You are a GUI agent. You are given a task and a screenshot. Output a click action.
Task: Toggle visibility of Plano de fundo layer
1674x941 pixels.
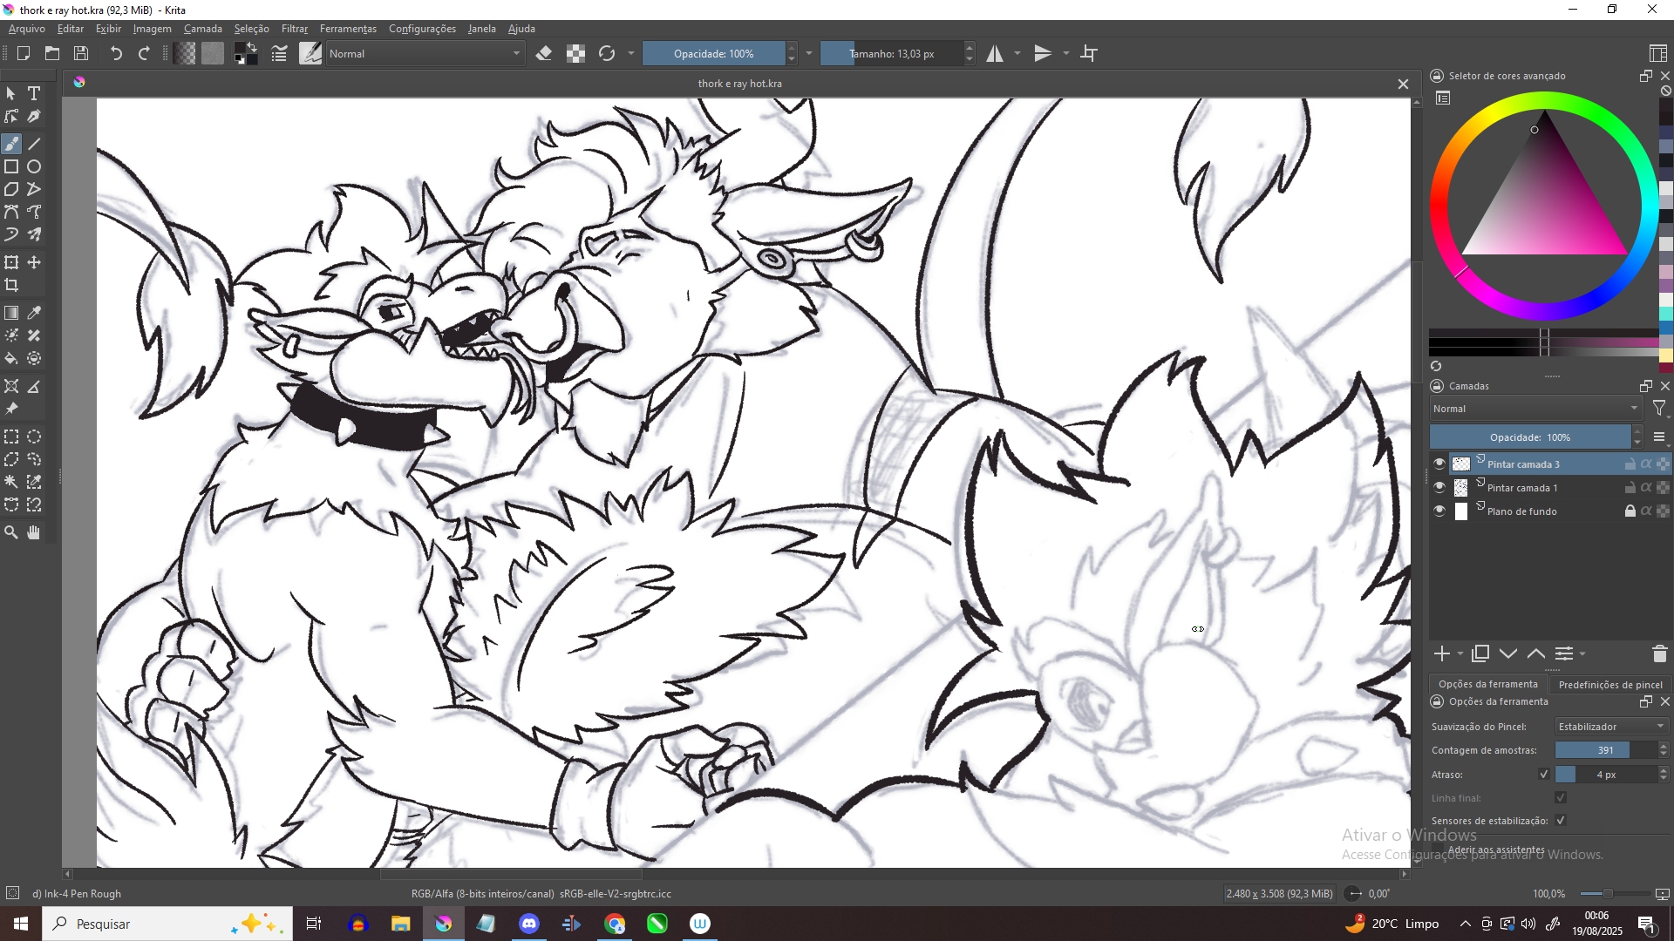pyautogui.click(x=1439, y=511)
